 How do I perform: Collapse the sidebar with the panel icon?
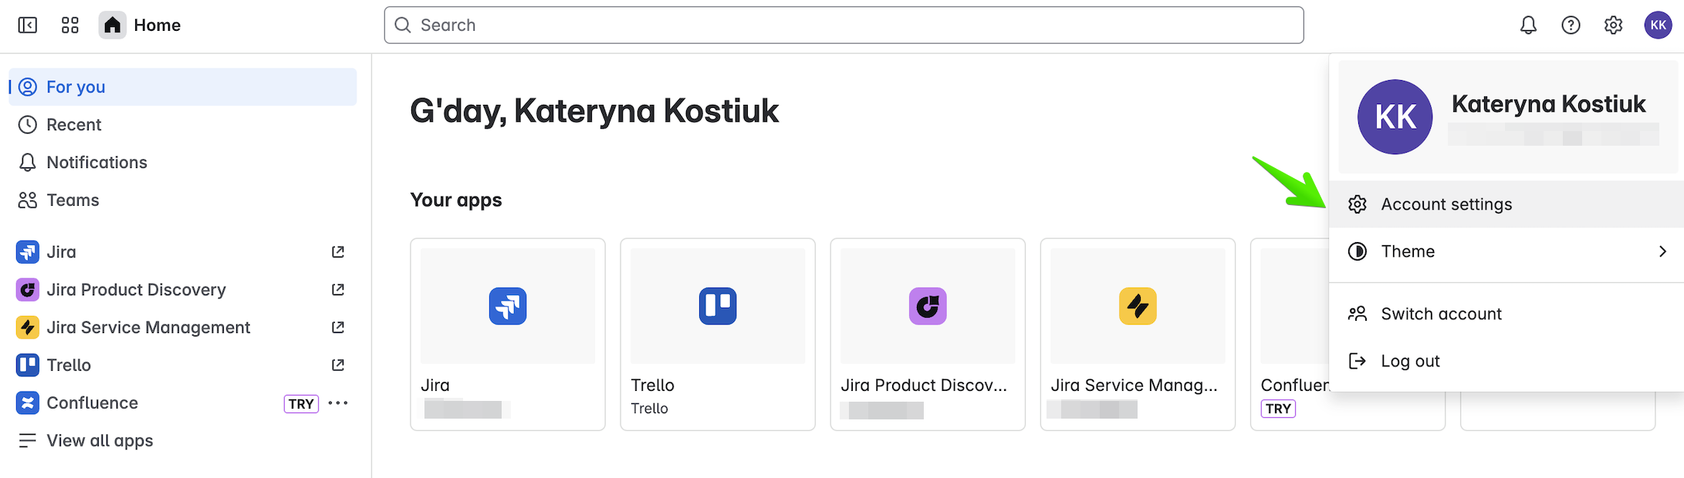(28, 25)
